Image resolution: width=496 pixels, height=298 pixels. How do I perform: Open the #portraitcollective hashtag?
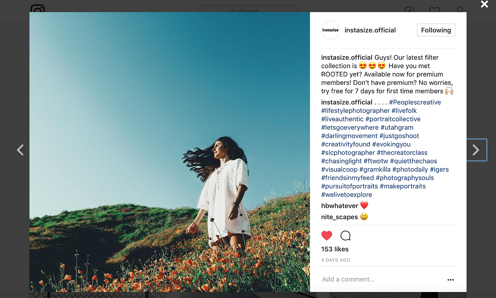tap(393, 119)
